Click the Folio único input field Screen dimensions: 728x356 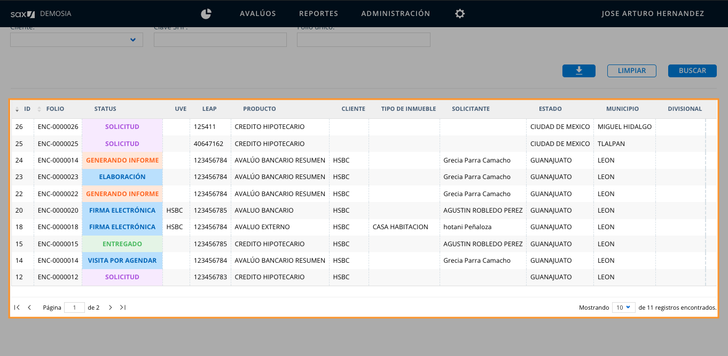pos(364,40)
